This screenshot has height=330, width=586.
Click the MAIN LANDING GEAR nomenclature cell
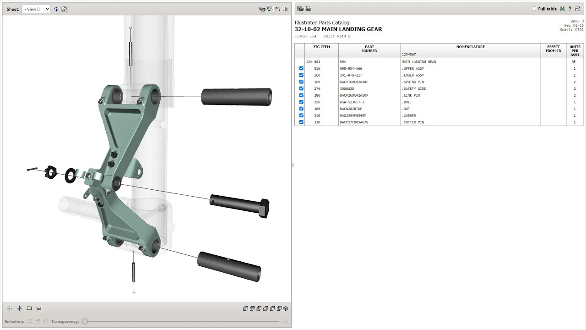pos(419,61)
